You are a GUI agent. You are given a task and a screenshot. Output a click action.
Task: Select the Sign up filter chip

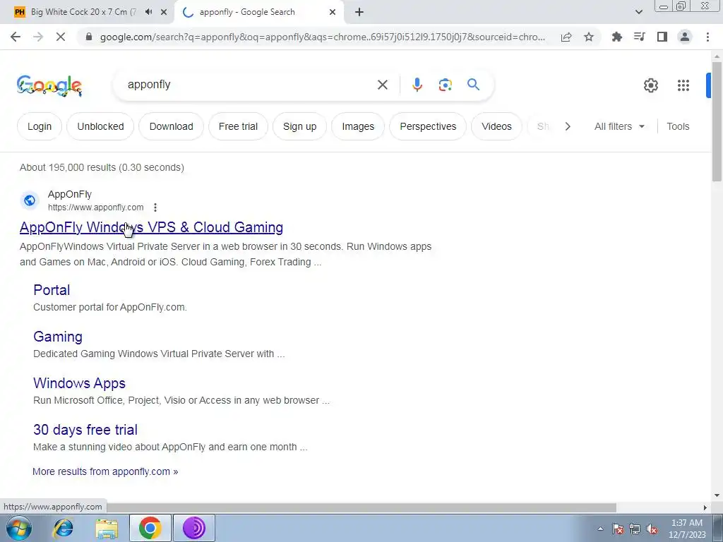click(x=299, y=126)
